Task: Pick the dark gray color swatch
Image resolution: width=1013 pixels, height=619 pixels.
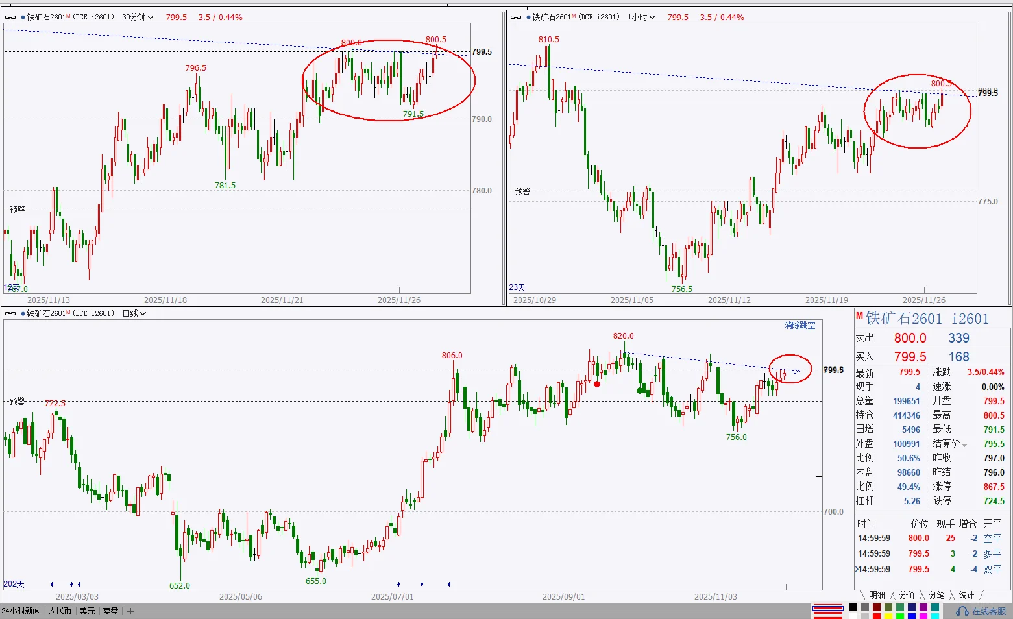Action: (865, 608)
